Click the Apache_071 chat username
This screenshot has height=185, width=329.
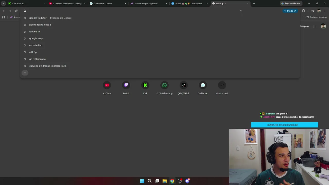point(269,117)
